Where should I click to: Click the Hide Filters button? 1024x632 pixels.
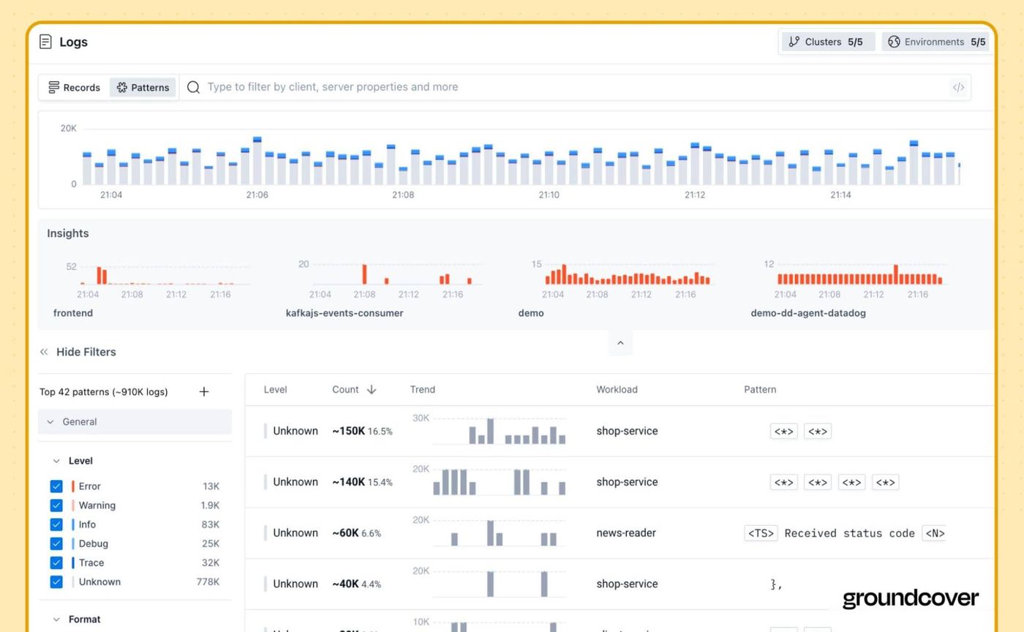(x=78, y=352)
